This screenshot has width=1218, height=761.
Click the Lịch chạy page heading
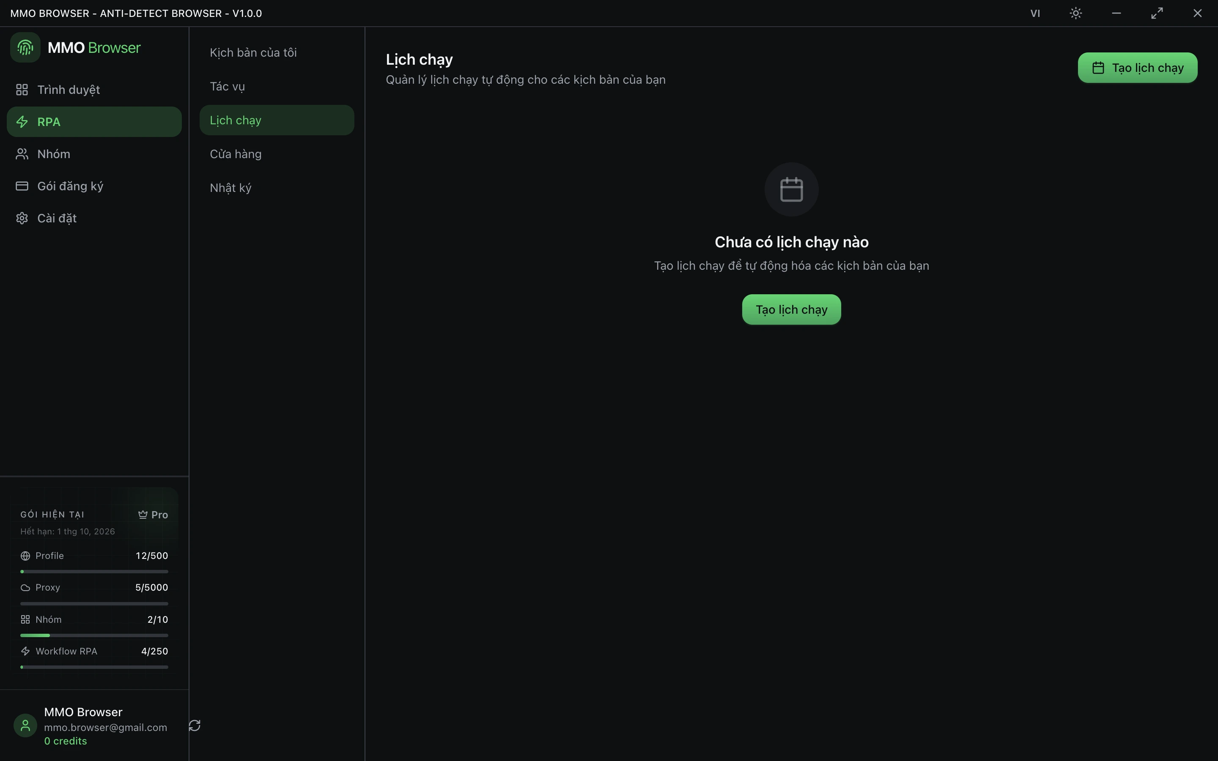419,60
